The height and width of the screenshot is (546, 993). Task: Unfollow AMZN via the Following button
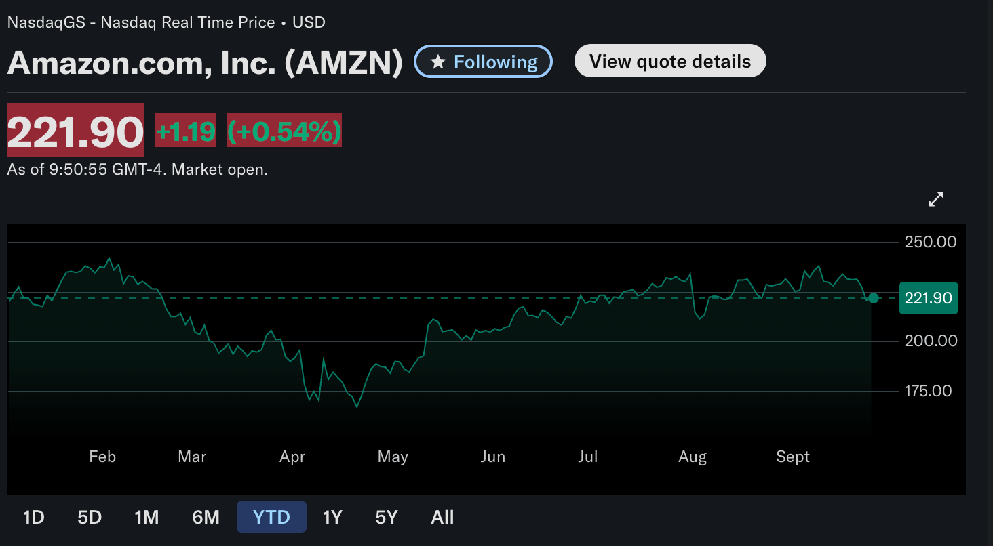(x=483, y=61)
